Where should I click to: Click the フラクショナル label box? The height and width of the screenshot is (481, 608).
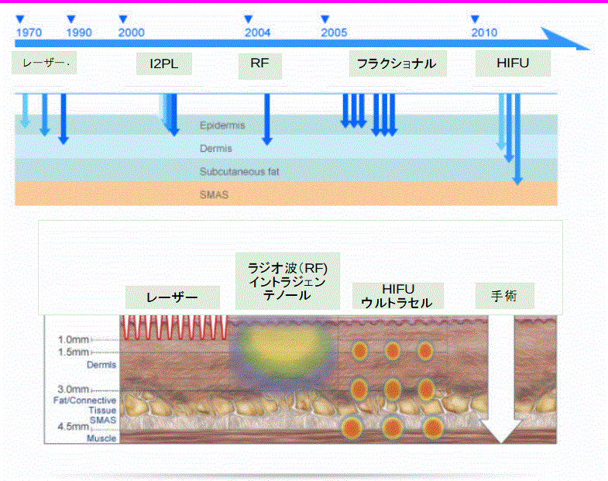point(398,64)
